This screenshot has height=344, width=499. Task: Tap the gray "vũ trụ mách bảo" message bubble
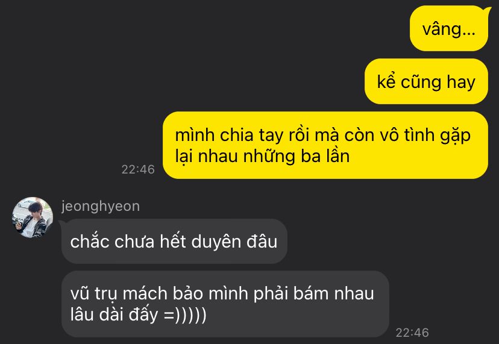[225, 304]
